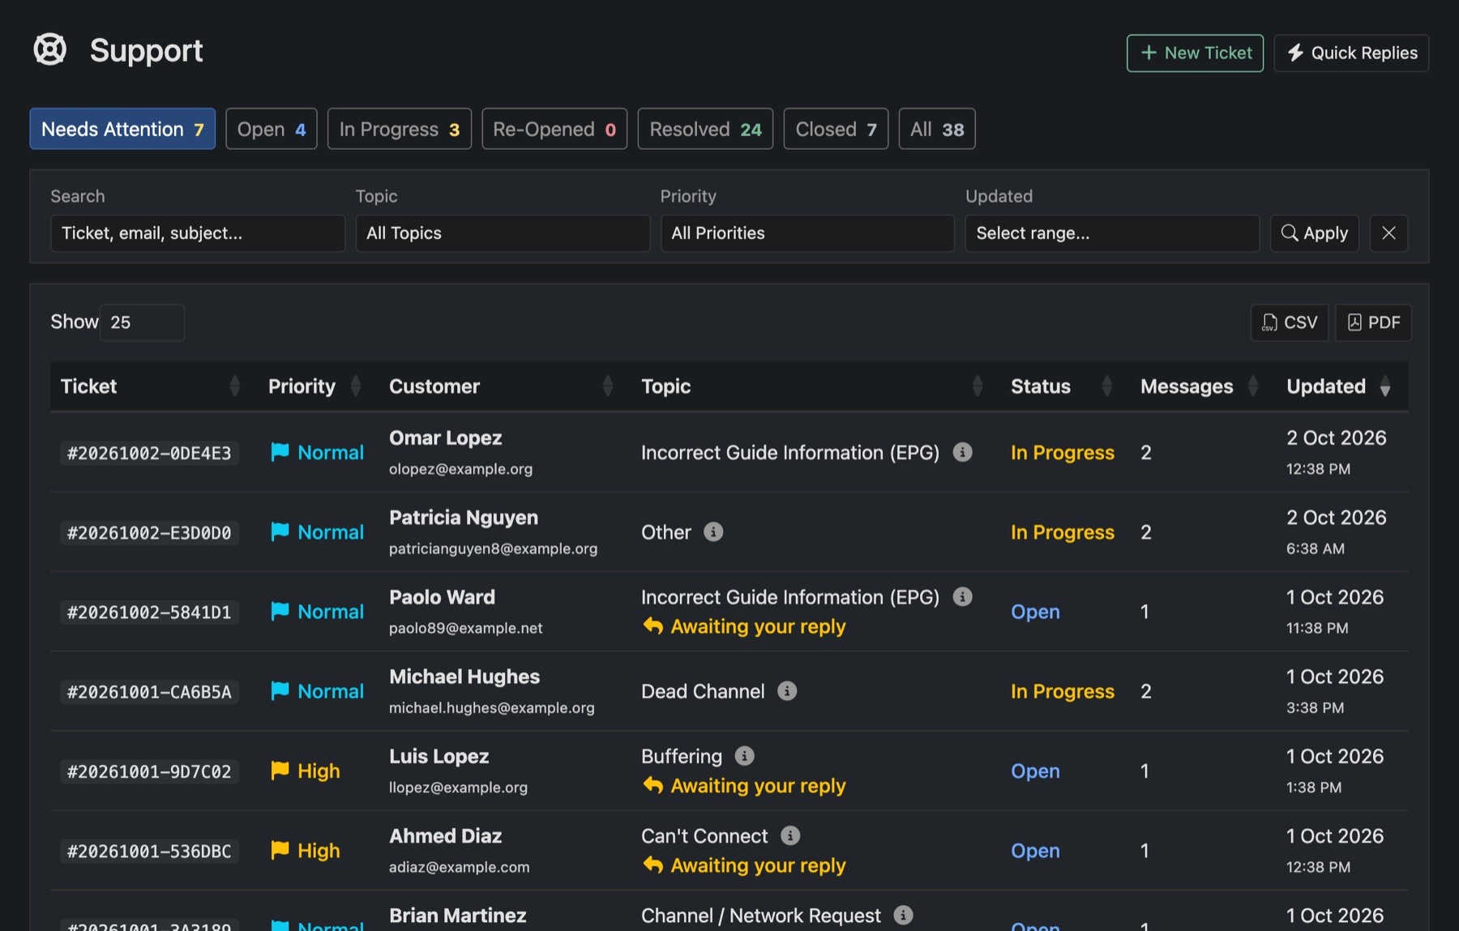Open the All Topics dropdown

click(x=503, y=233)
